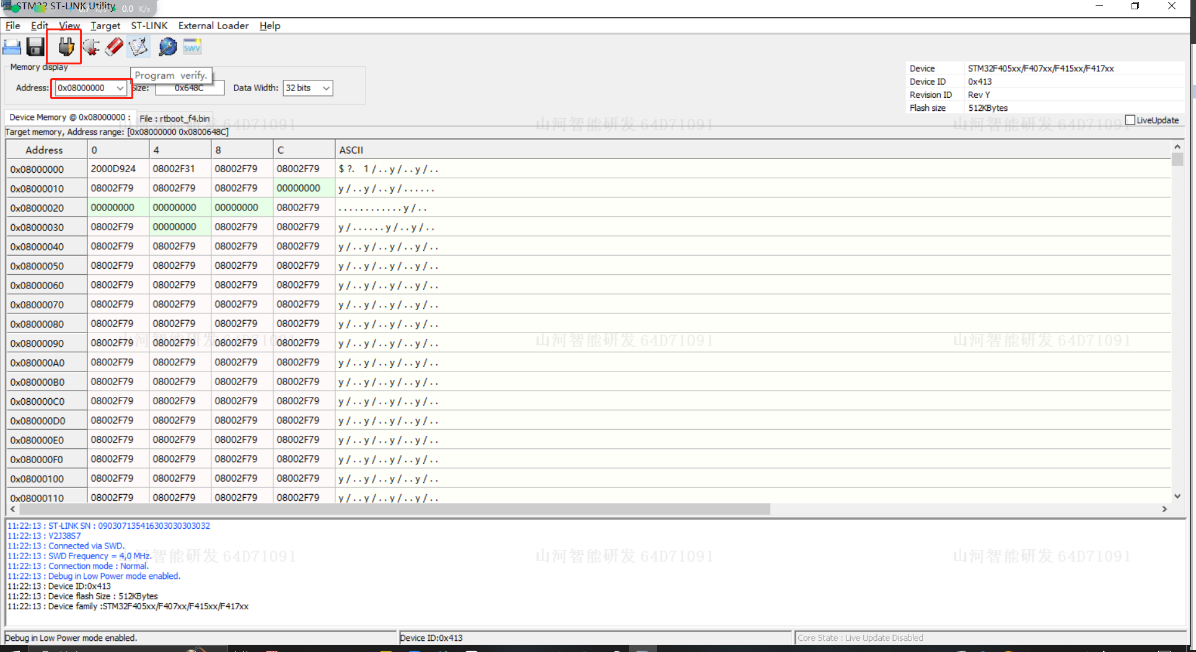Enable the LiveUpdate checkbox
Screen dimensions: 1196x652
click(1130, 120)
